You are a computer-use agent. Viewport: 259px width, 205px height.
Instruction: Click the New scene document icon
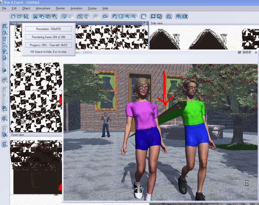(13, 17)
